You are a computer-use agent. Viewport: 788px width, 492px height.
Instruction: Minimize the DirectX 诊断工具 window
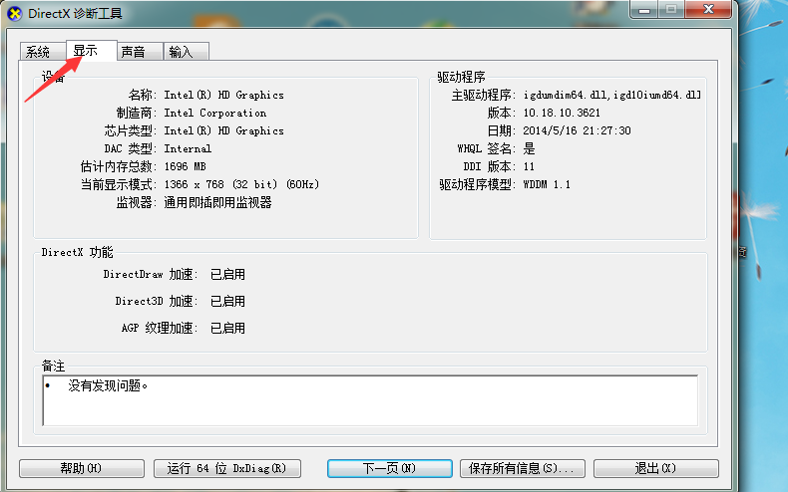644,10
